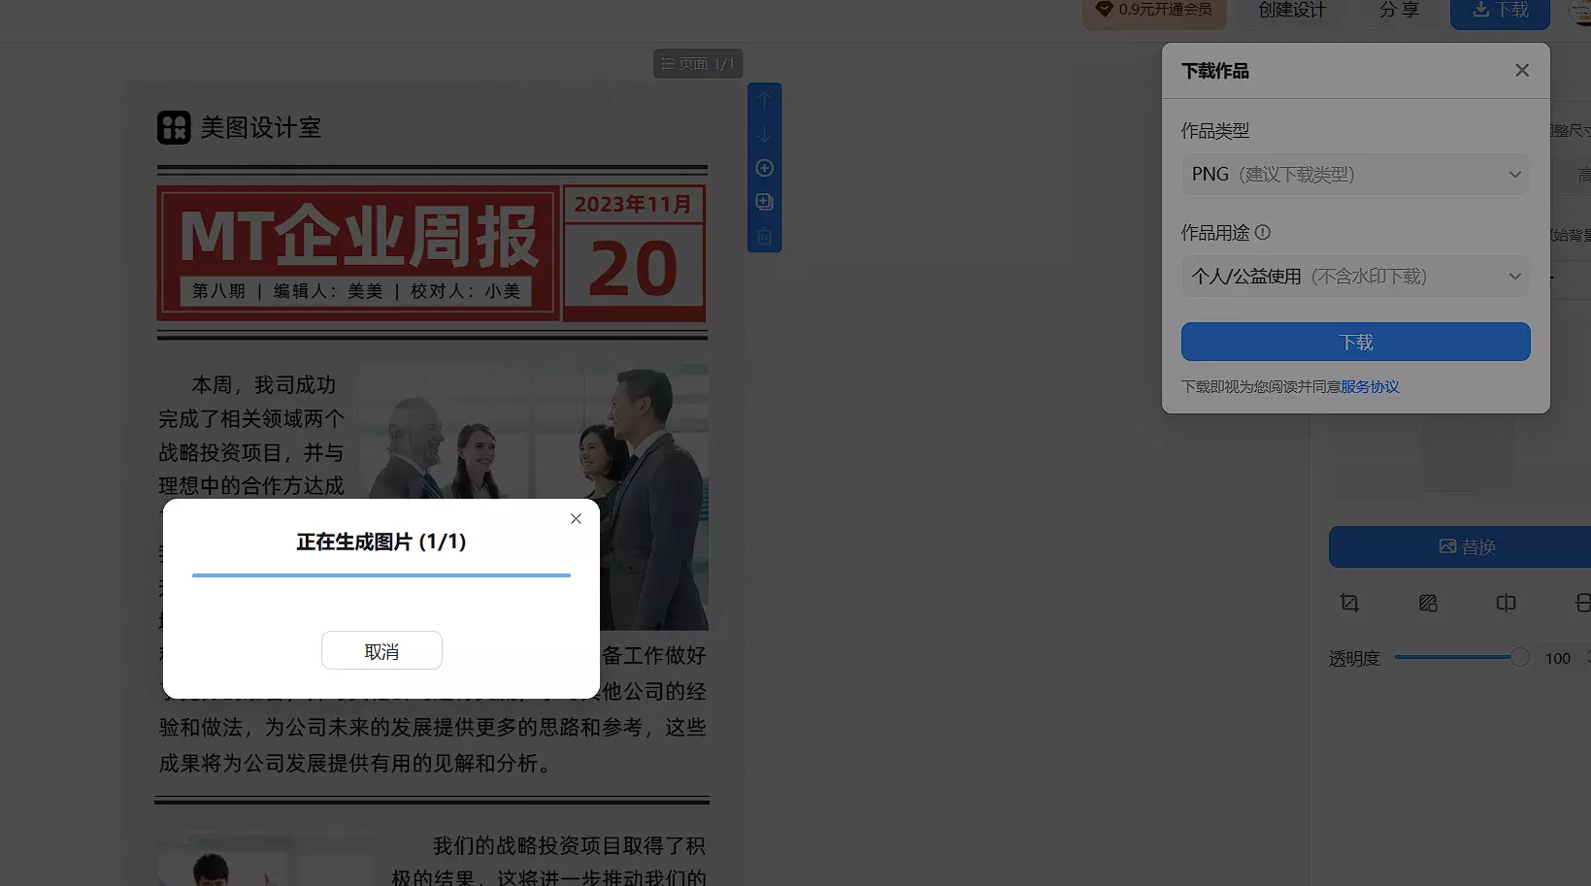Viewport: 1591px width, 886px height.
Task: Click the blue 下载 button in panel
Action: click(x=1355, y=342)
